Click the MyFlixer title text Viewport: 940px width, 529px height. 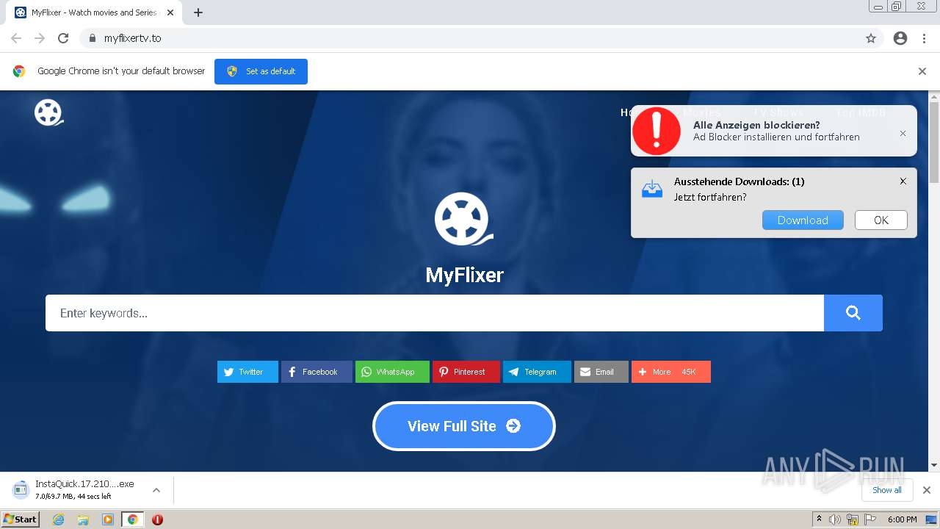point(464,275)
